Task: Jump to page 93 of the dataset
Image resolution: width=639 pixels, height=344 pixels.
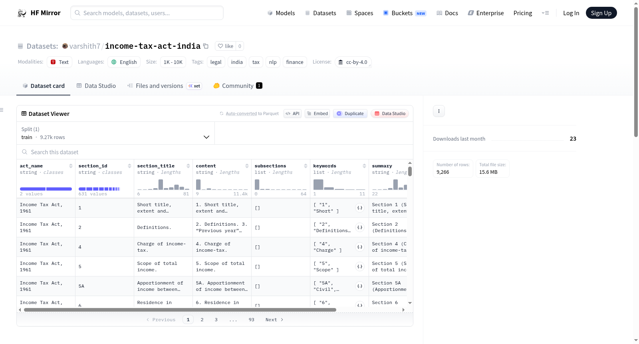Action: click(251, 320)
